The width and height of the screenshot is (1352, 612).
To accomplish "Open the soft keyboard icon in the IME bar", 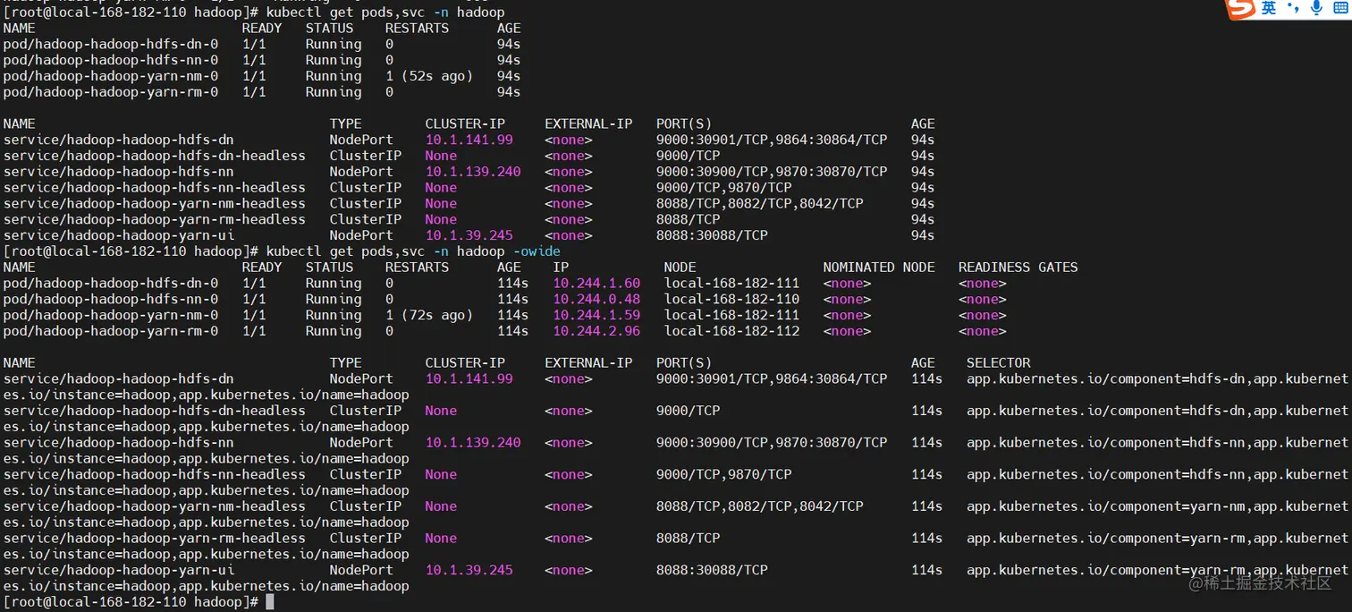I will [x=1341, y=8].
